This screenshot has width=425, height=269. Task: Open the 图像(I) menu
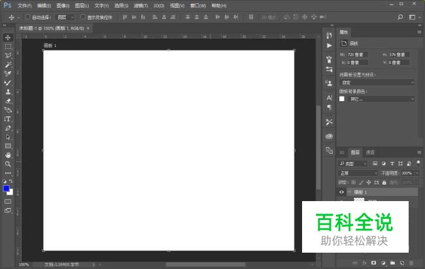(x=63, y=5)
